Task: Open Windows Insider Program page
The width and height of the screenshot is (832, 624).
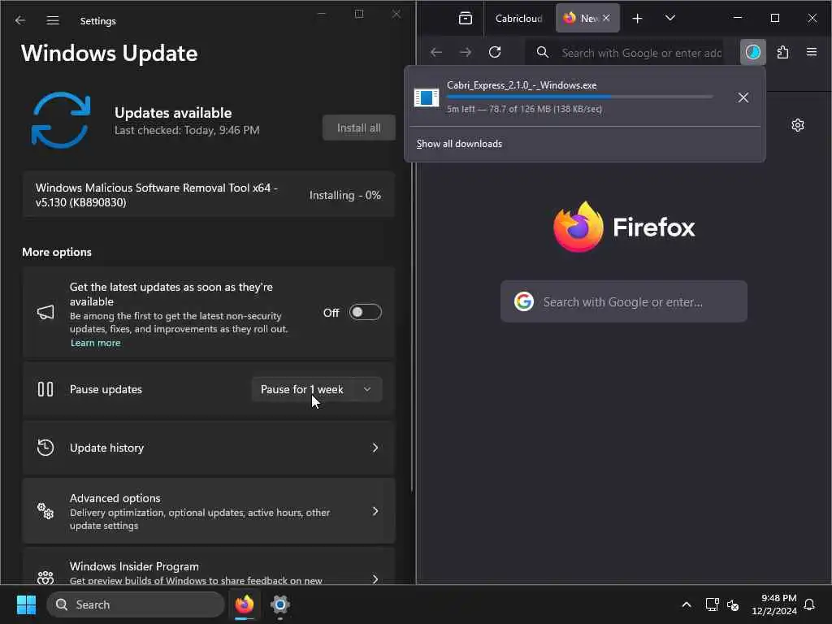Action: [209, 566]
